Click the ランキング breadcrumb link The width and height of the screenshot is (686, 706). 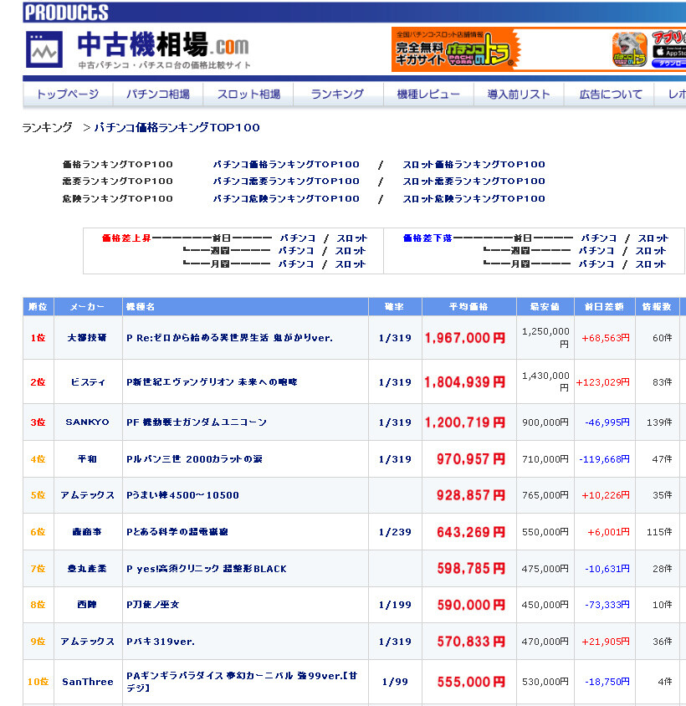click(x=48, y=128)
